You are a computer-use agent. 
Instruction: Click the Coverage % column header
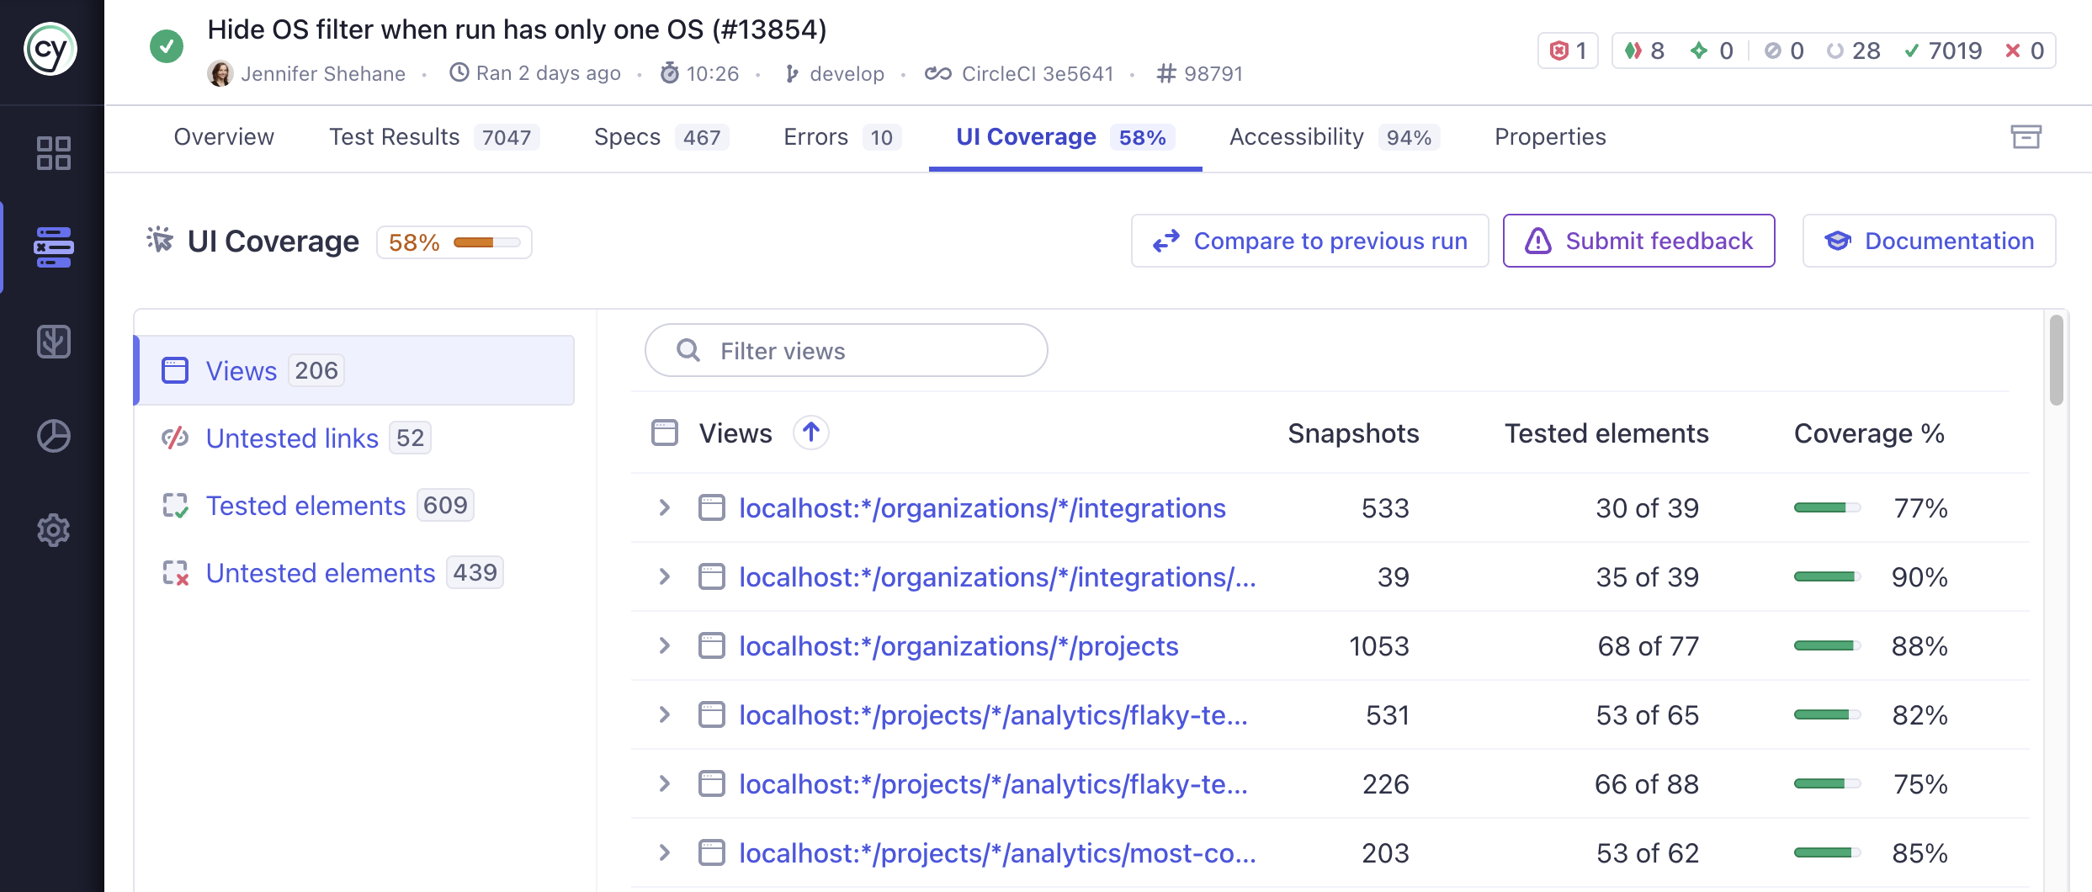(x=1869, y=433)
